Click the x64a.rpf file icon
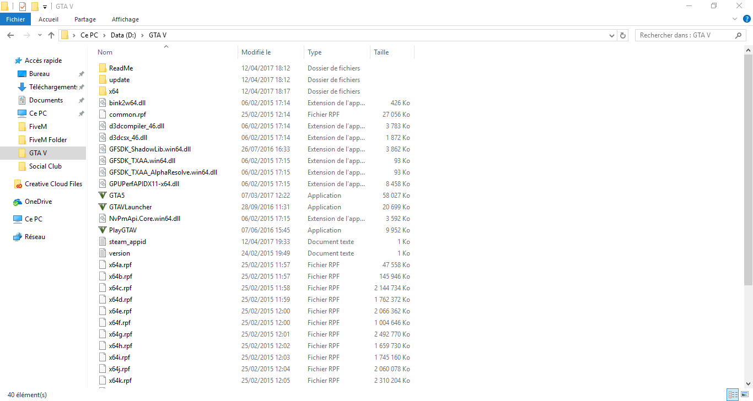 click(102, 265)
